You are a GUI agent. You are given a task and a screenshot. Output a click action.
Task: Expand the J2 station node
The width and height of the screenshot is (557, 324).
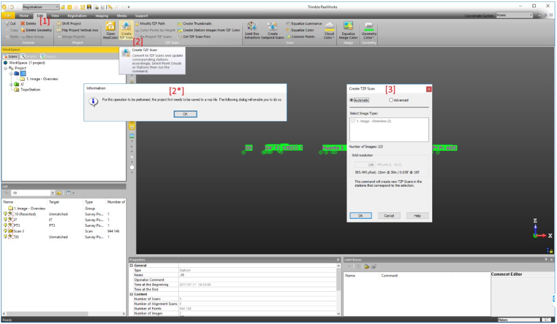[x=11, y=84]
